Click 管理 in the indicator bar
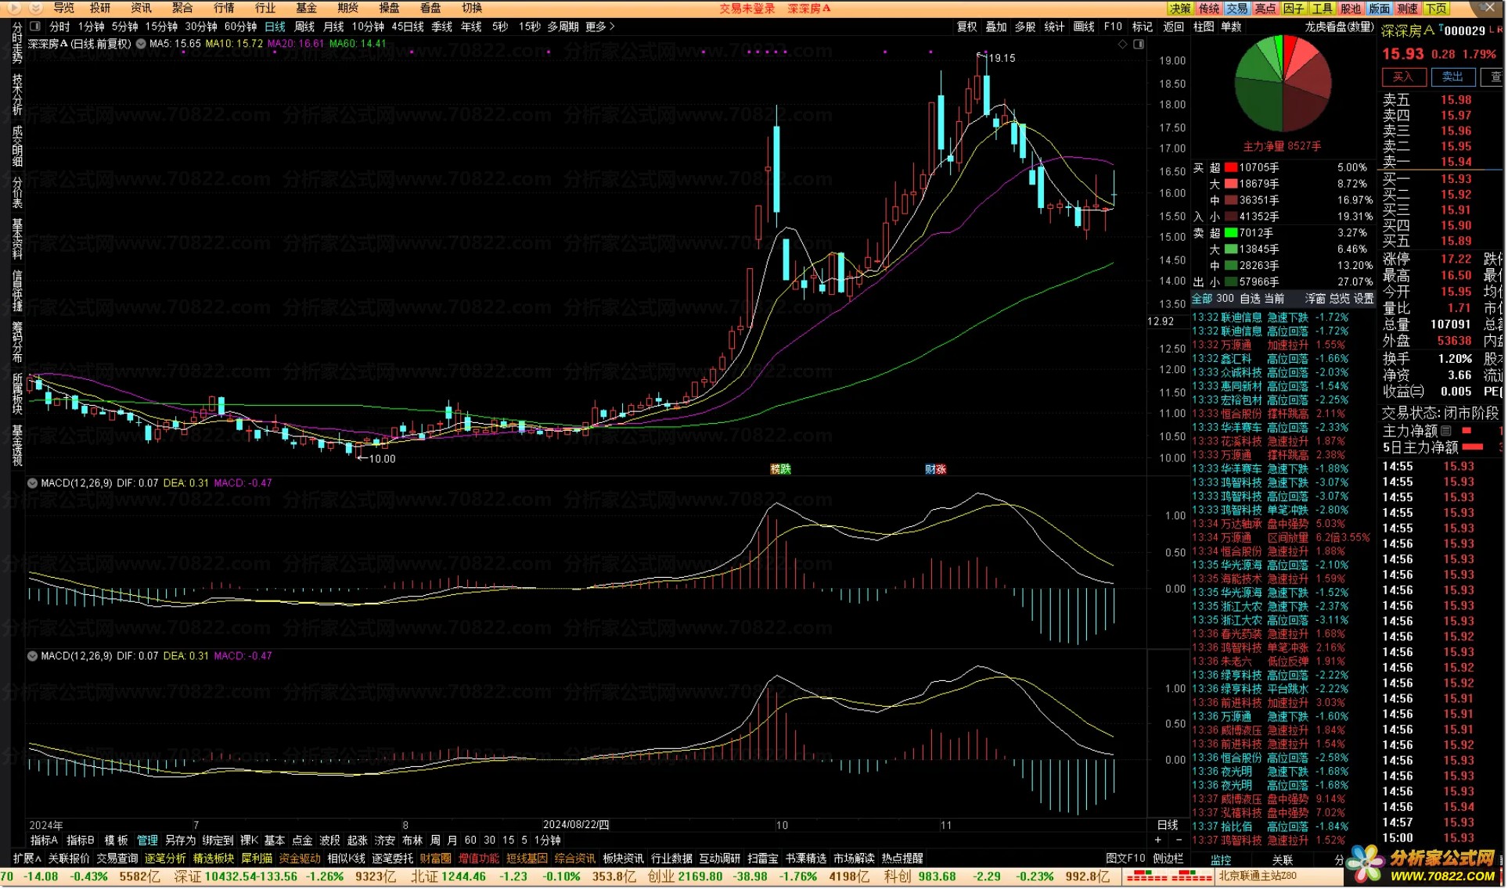Viewport: 1508px width, 889px height. click(x=148, y=842)
